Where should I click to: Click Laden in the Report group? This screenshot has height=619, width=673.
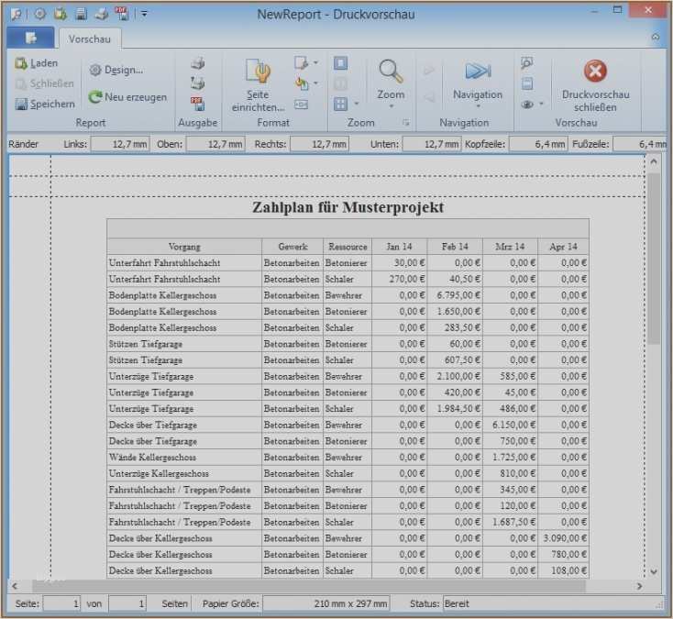pyautogui.click(x=37, y=63)
